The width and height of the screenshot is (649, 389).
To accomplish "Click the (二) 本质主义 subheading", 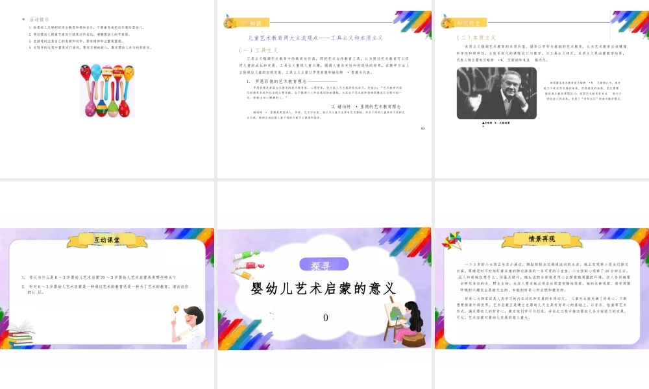I will tap(476, 38).
